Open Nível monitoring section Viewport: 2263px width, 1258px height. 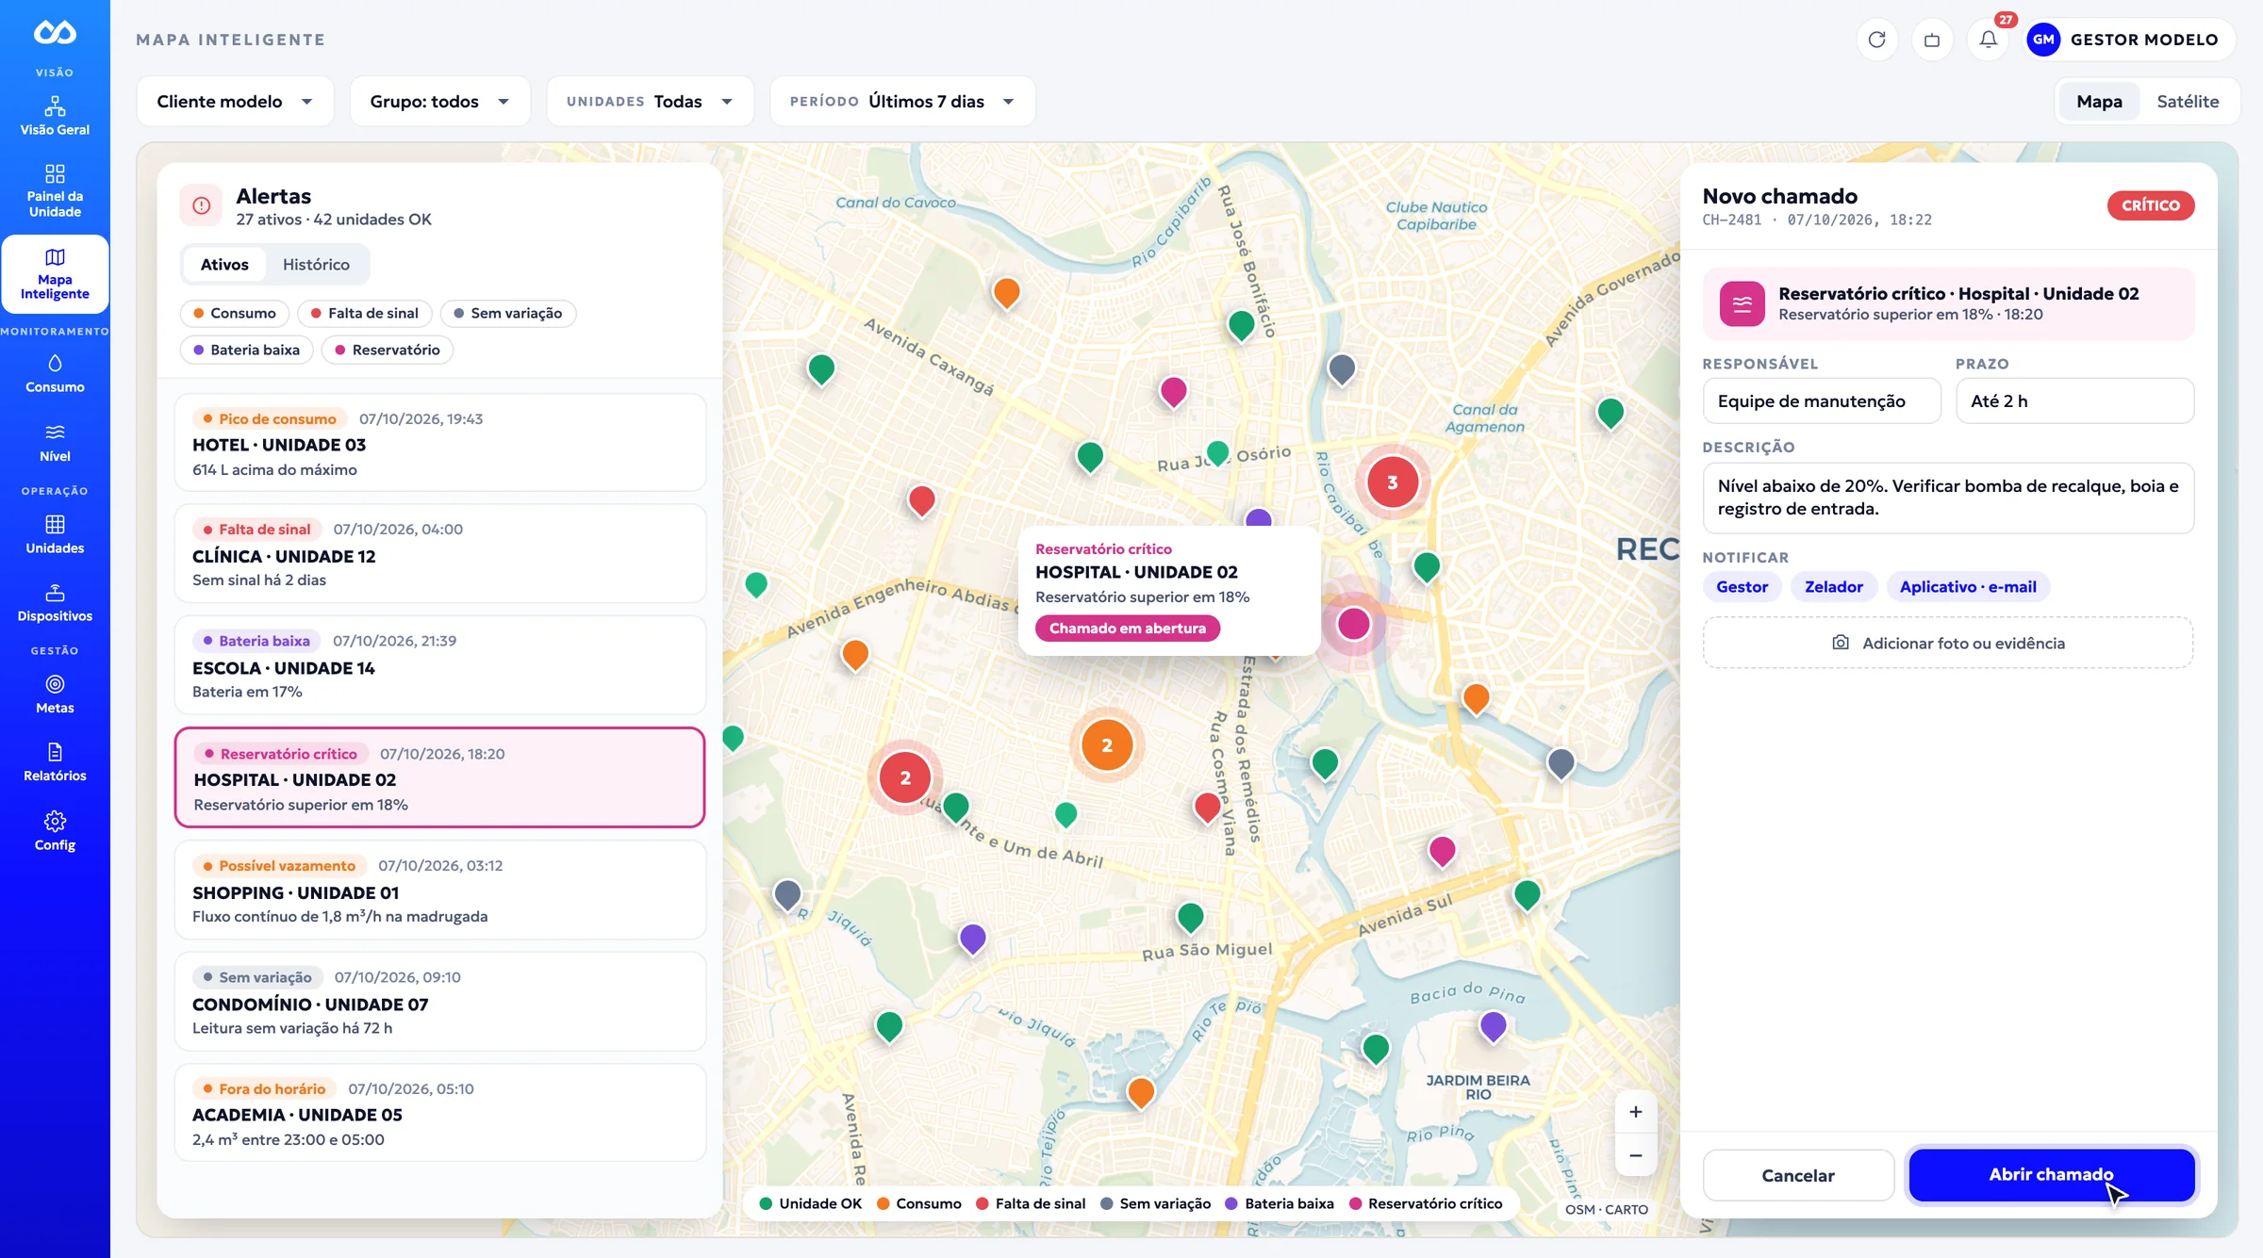coord(55,443)
